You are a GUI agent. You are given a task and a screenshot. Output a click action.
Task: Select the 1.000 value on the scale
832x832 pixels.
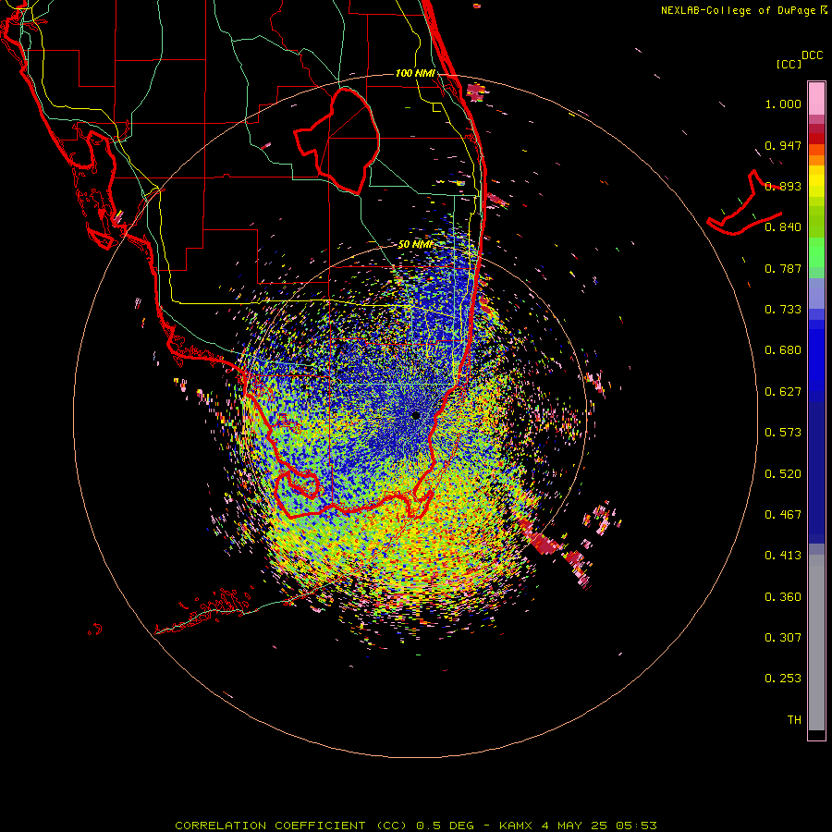point(783,104)
